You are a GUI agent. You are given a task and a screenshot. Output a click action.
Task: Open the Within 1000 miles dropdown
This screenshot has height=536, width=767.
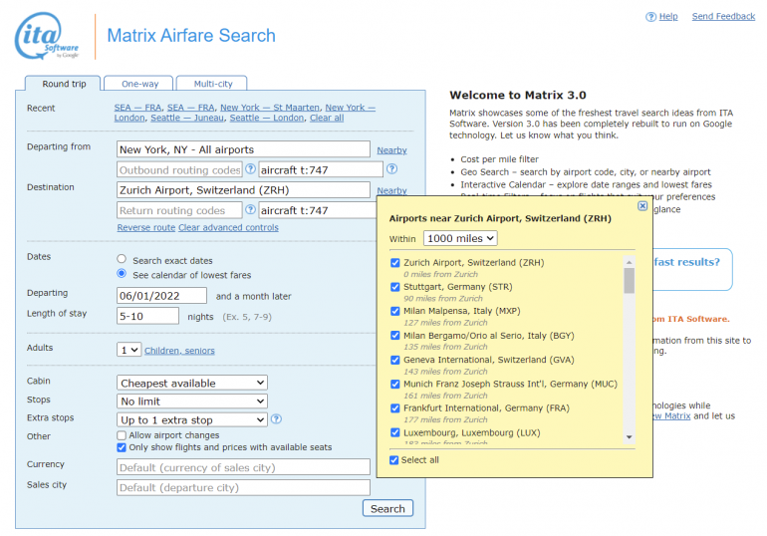459,238
